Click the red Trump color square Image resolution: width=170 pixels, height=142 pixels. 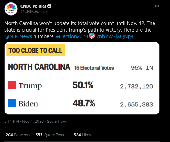(x=12, y=85)
